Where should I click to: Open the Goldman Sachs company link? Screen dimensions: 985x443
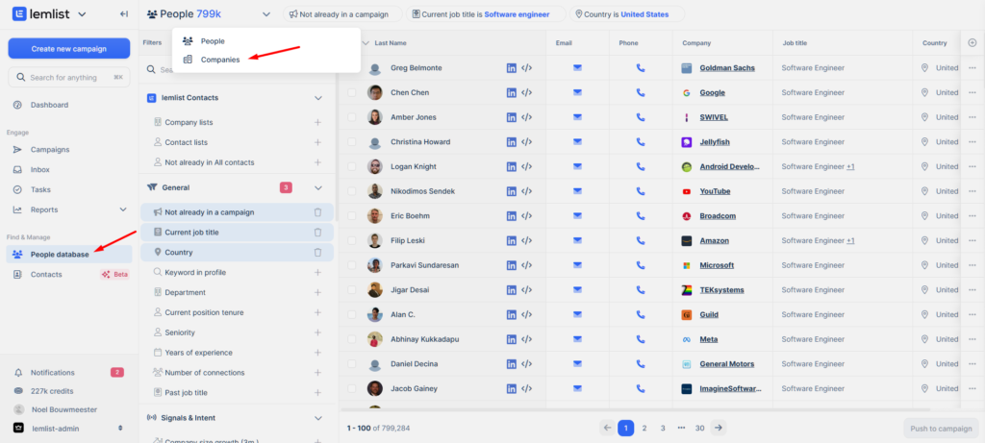coord(727,68)
